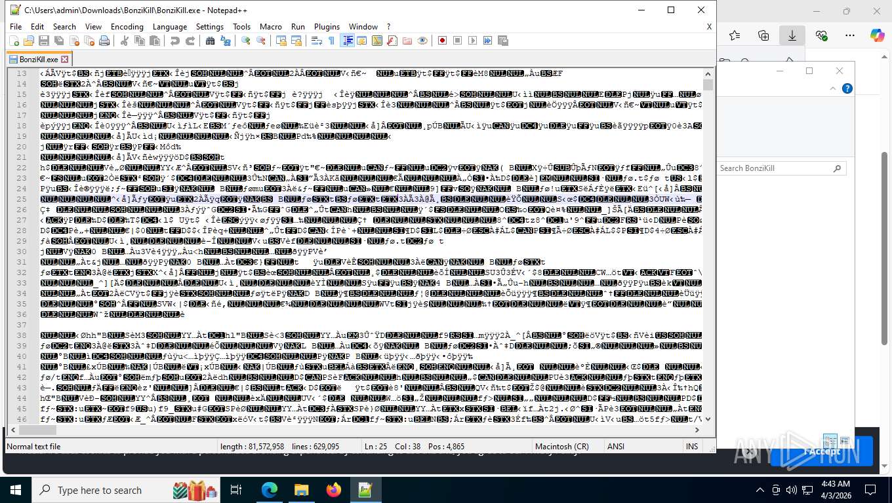Click the 'lines : 629,095' status bar text
The width and height of the screenshot is (892, 503).
(315, 447)
